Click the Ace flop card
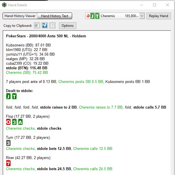 pos(20,122)
